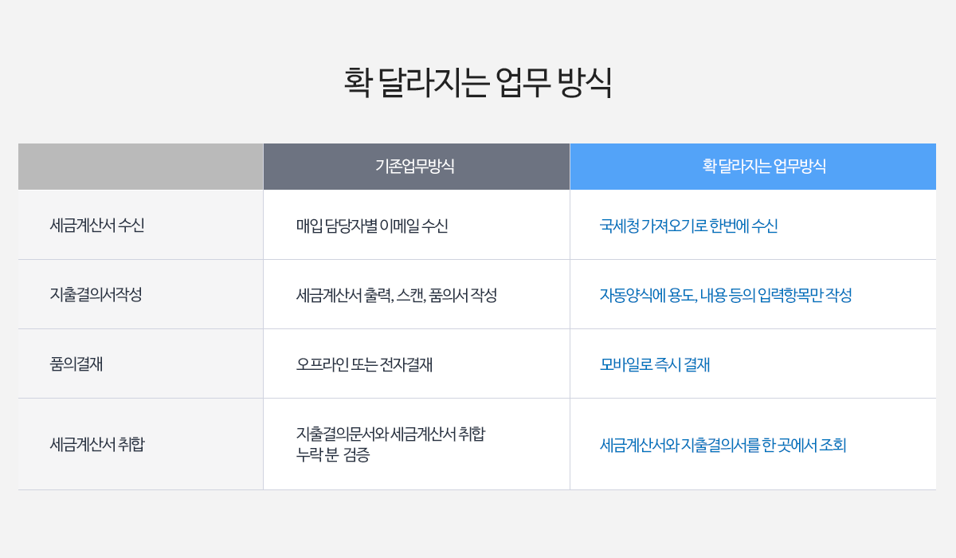Viewport: 956px width, 558px height.
Task: Click the "세금계산서 수신" row label
Action: (97, 226)
